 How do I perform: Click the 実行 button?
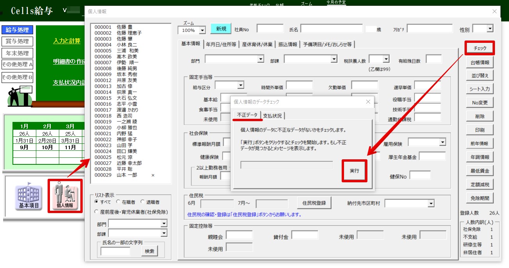[354, 171]
